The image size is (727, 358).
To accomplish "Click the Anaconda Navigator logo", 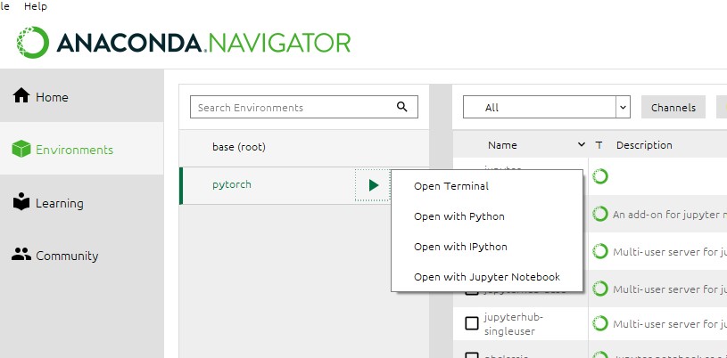I will tap(183, 43).
